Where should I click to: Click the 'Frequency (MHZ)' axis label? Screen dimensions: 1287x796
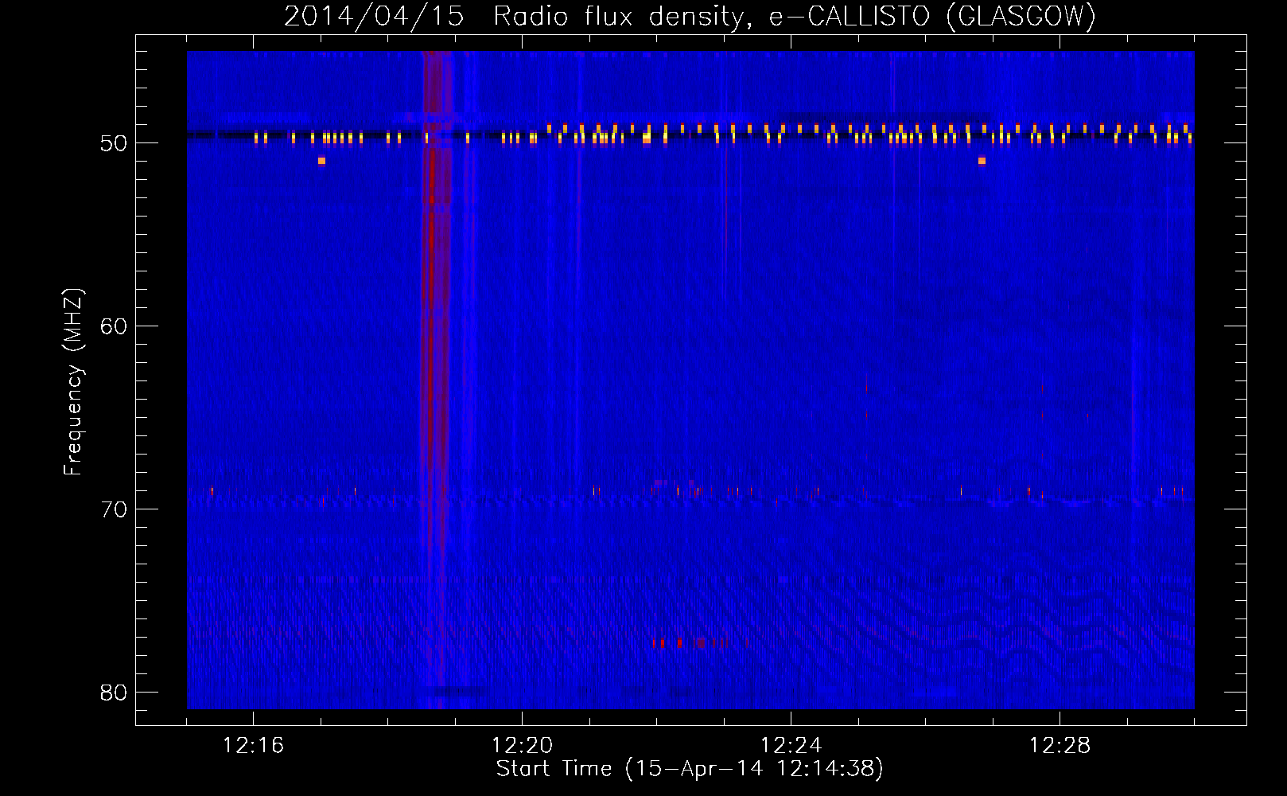coord(73,382)
